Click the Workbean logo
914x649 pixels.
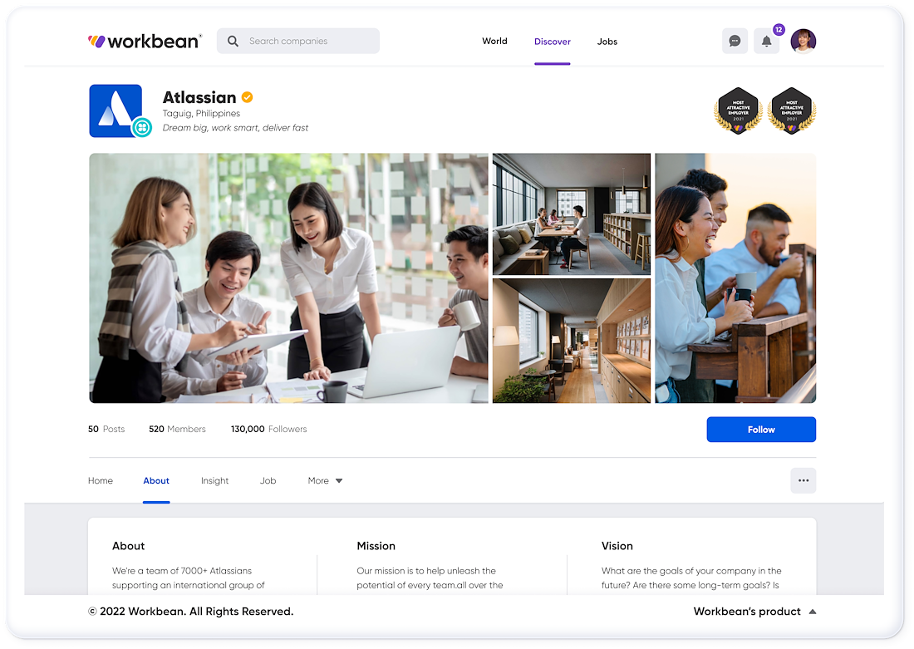click(145, 41)
